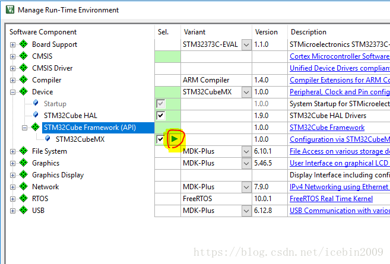This screenshot has height=264, width=390.
Task: Click the Compiler green diamond icon
Action: tap(24, 80)
